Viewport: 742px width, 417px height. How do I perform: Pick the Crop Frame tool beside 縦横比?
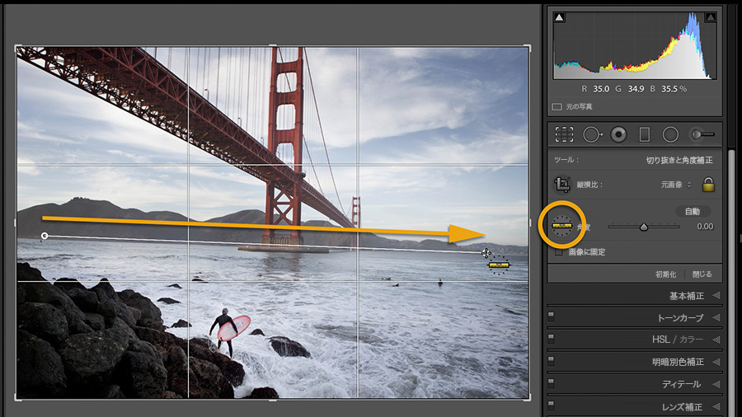coord(562,185)
